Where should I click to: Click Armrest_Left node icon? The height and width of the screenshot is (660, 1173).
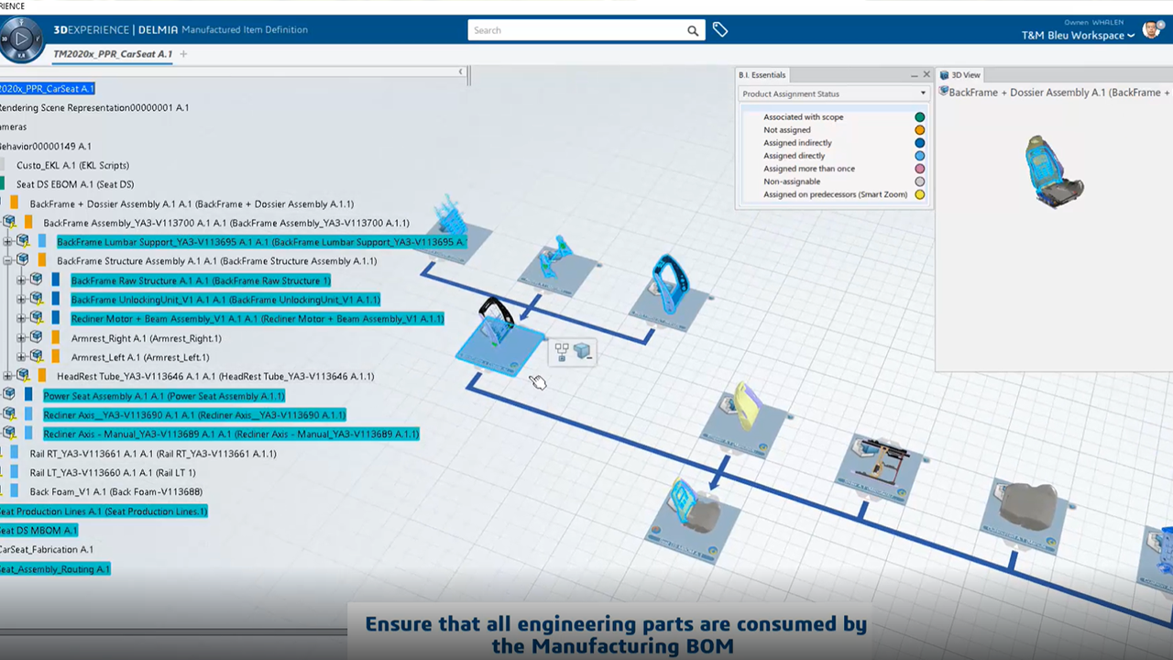pyautogui.click(x=37, y=357)
